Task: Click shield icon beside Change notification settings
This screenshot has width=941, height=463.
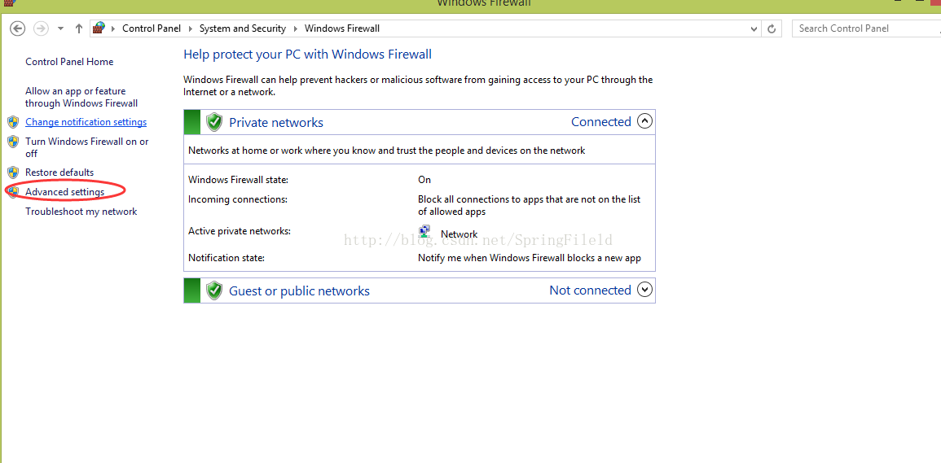Action: [x=13, y=122]
